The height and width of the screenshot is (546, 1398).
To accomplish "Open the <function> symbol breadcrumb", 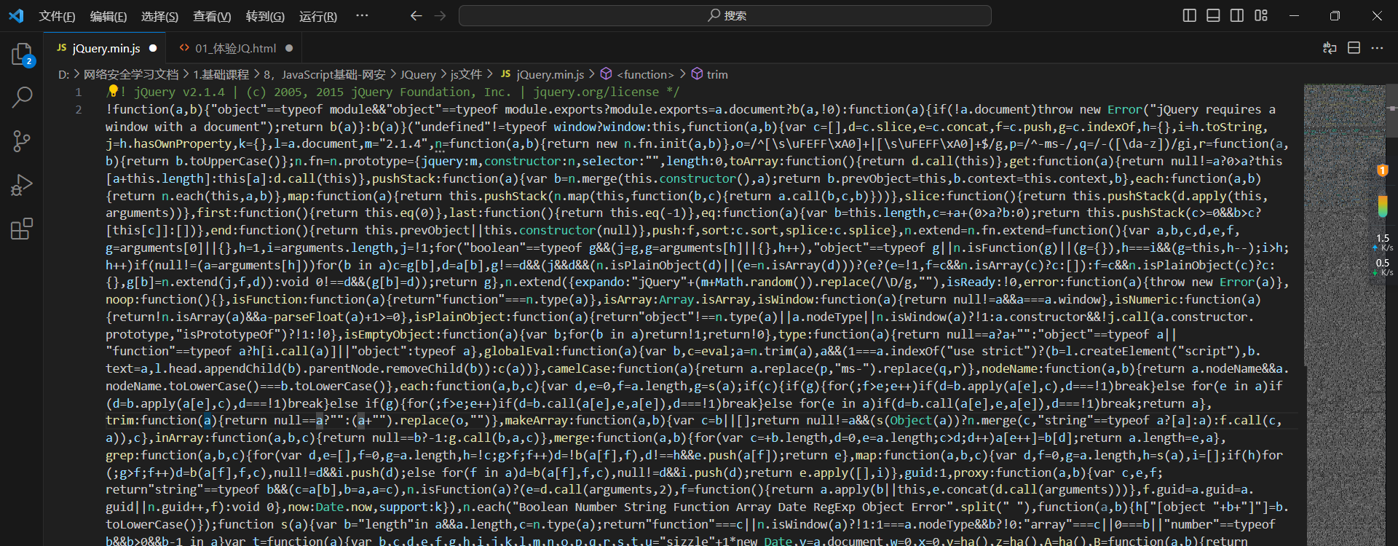I will [637, 74].
